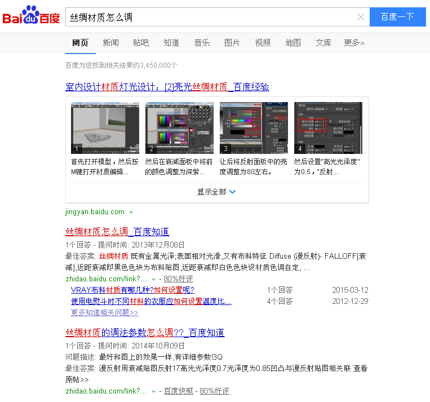Expand the 更多» menu
The height and width of the screenshot is (402, 430).
354,43
